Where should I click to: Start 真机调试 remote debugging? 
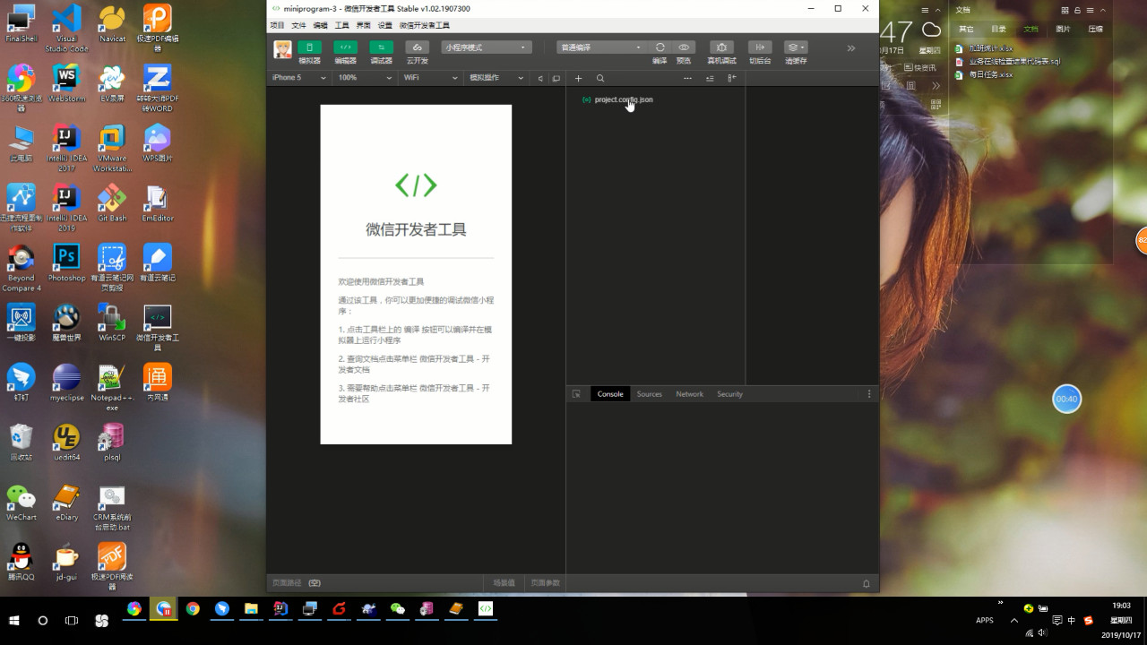coord(721,47)
